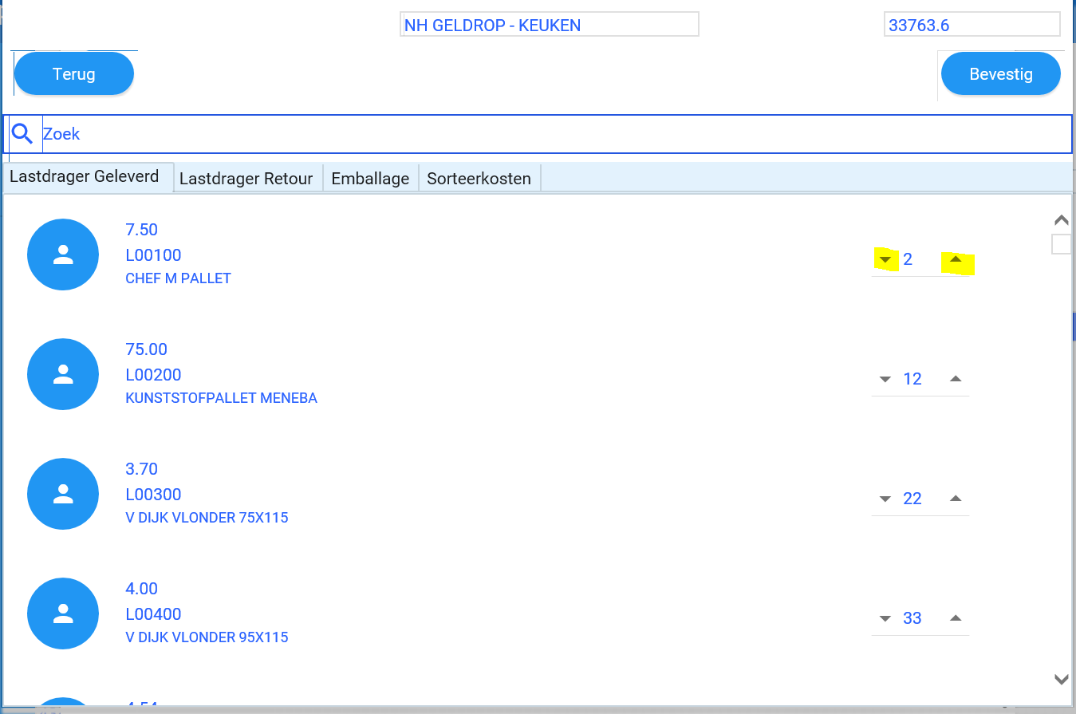Switch to the Lastdrager Retour tab
Screen dimensions: 1076x714
[246, 179]
